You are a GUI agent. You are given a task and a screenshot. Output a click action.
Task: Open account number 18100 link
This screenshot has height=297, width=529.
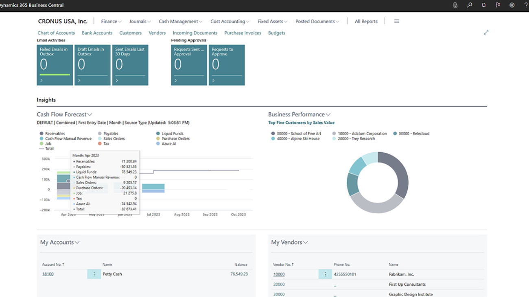(48, 274)
